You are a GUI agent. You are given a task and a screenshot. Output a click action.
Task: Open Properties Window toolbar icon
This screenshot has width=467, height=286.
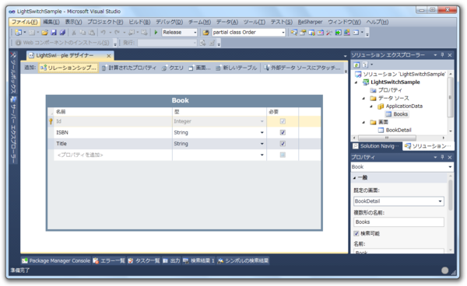pos(303,33)
